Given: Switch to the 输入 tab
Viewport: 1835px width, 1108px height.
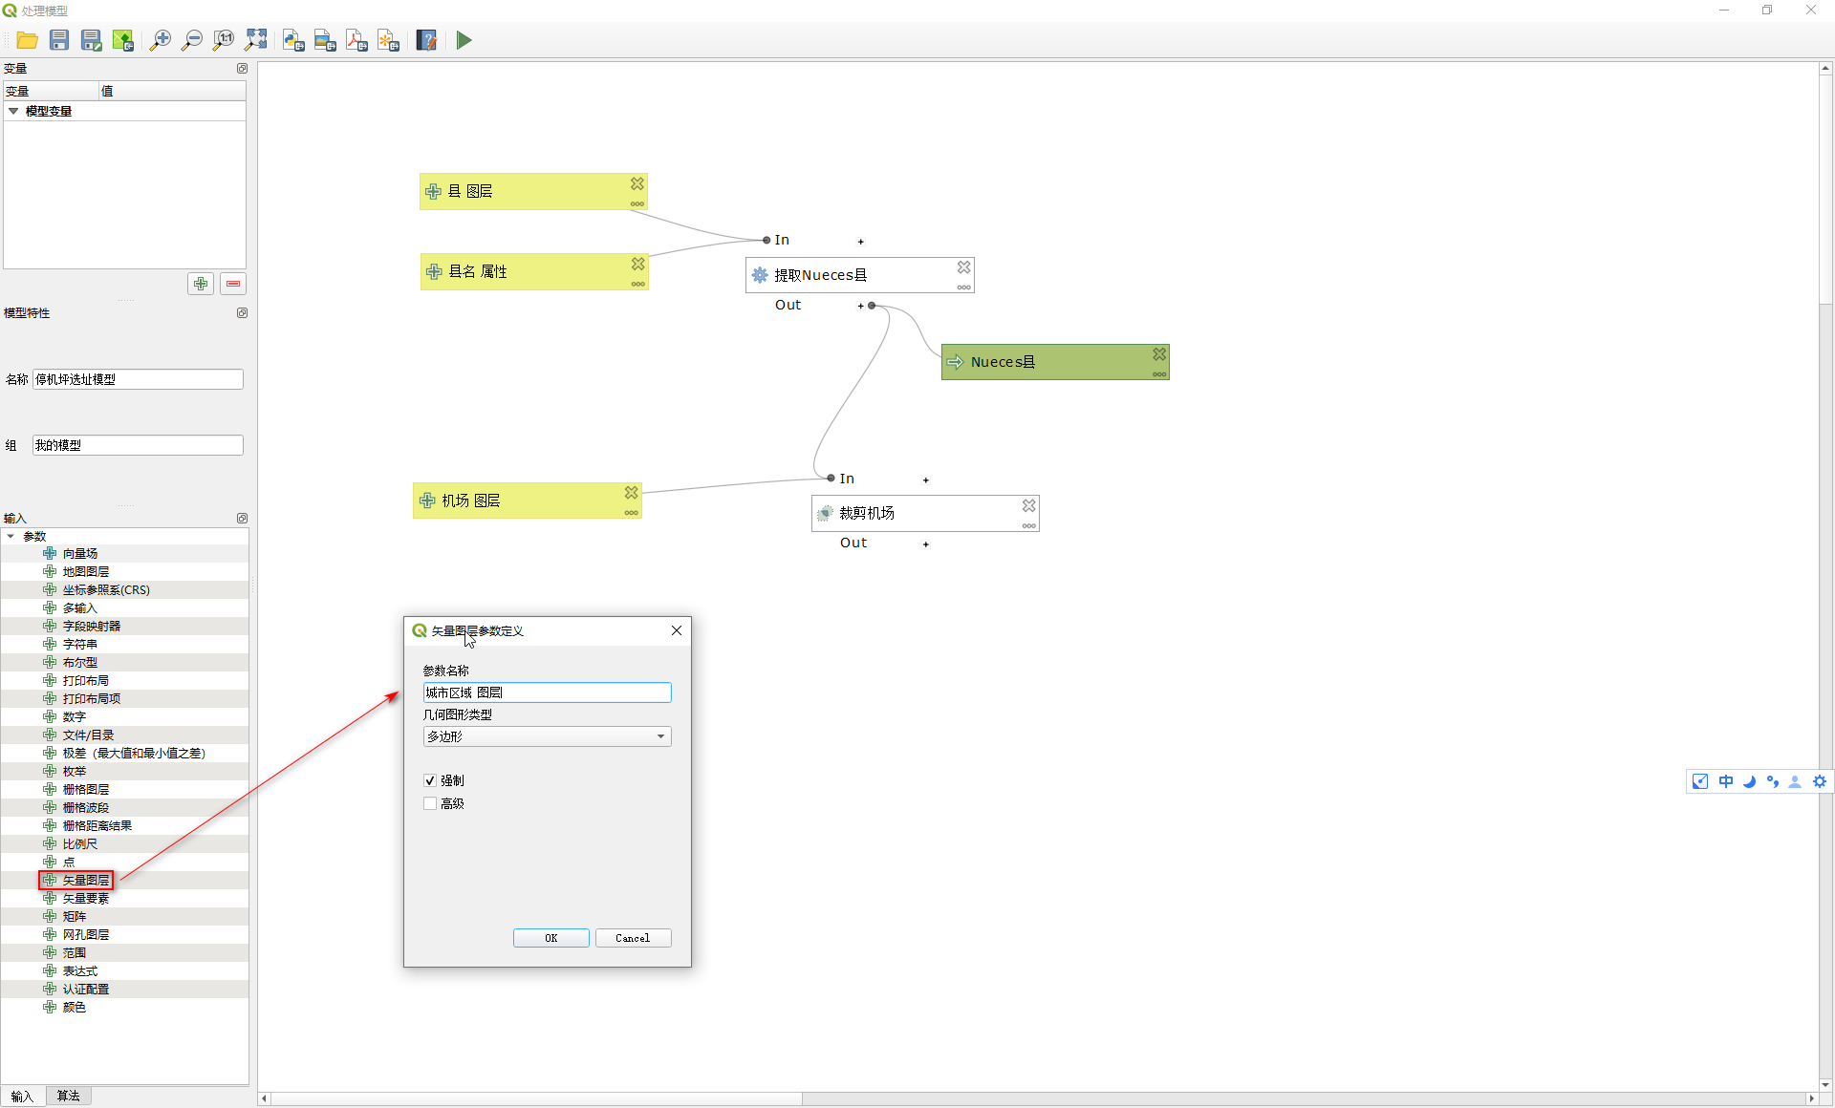Looking at the screenshot, I should 22,1096.
